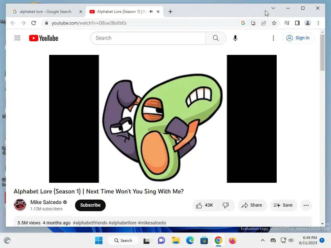The image size is (331, 248).
Task: Focus the YouTube Search input field
Action: coord(148,38)
